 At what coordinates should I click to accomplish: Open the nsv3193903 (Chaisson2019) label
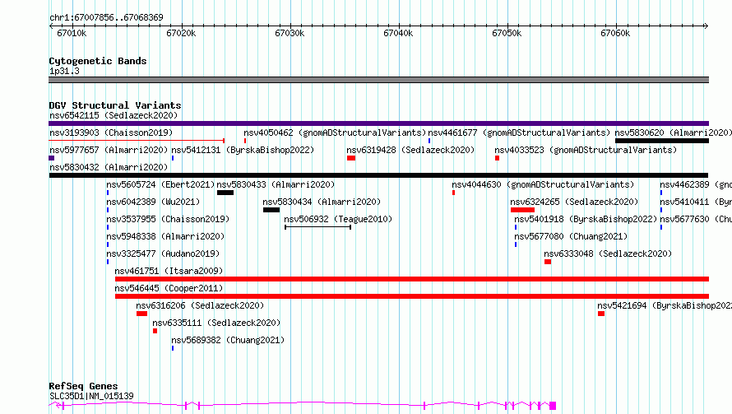[111, 133]
